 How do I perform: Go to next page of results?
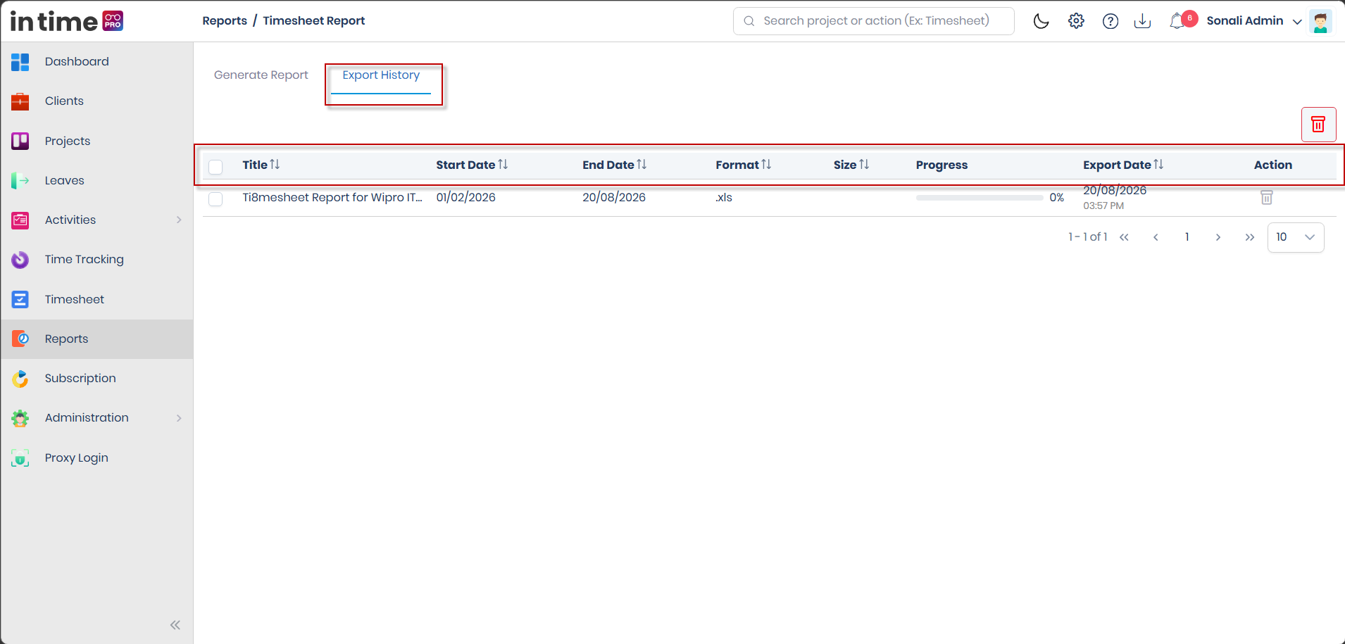[1218, 237]
